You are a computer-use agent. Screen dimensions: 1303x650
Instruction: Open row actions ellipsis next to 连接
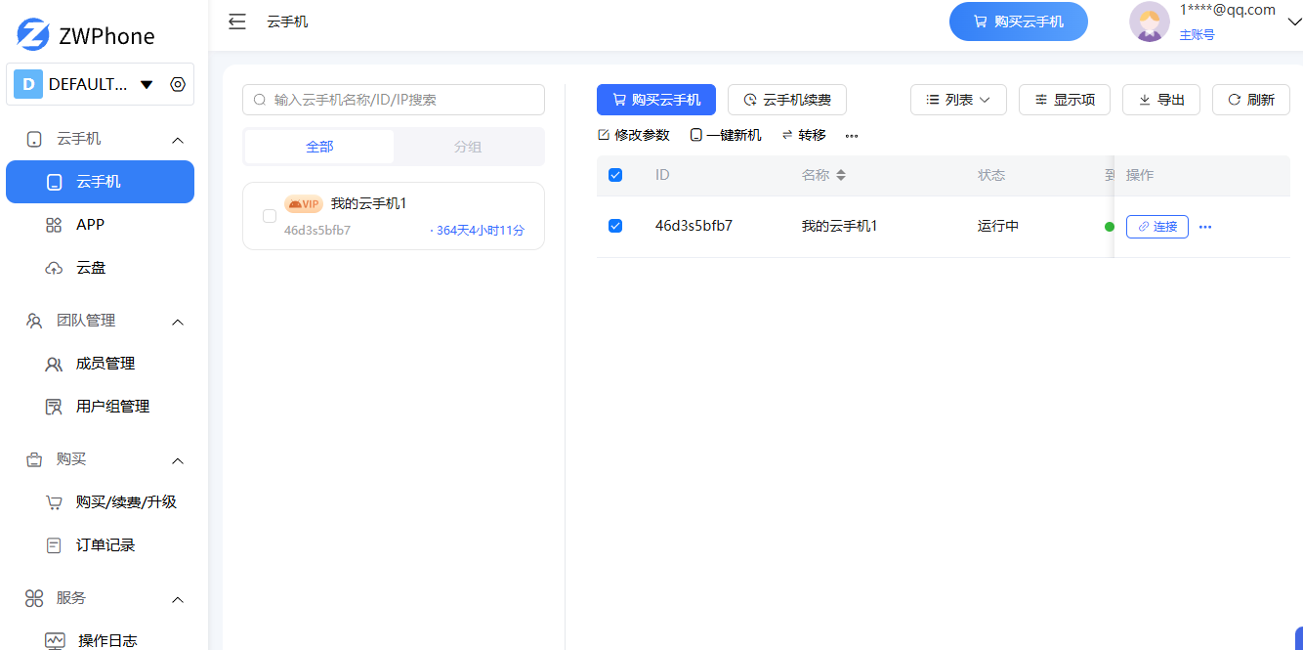(x=1205, y=227)
